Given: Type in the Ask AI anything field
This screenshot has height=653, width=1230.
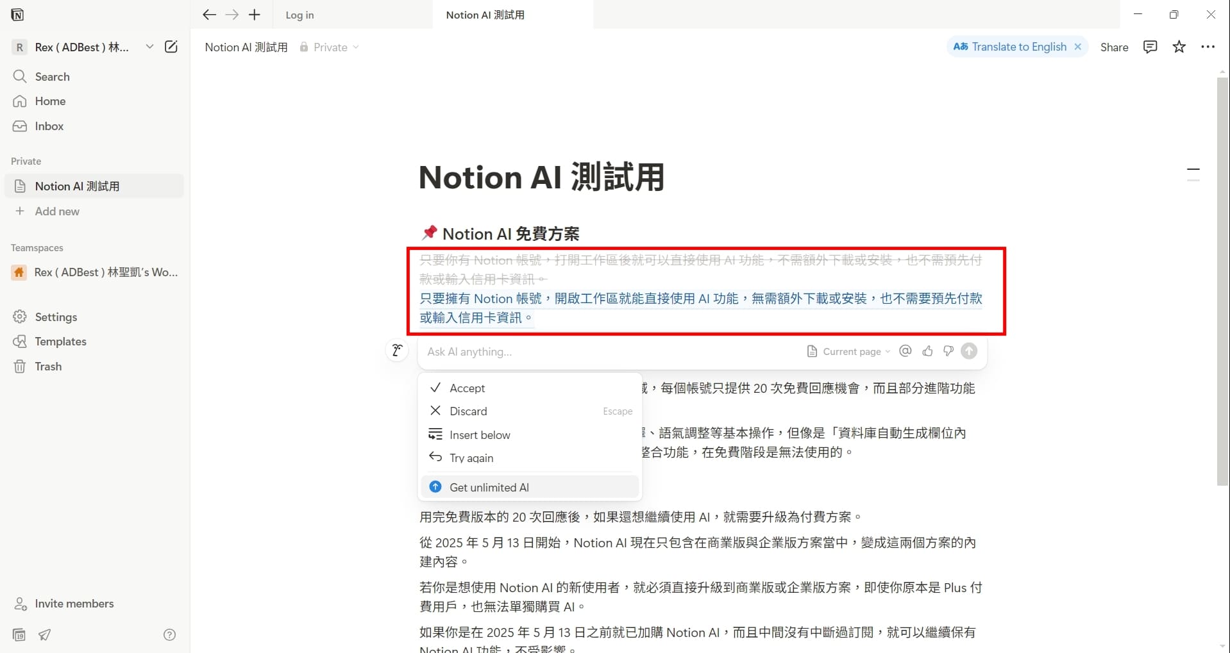Looking at the screenshot, I should 577,351.
